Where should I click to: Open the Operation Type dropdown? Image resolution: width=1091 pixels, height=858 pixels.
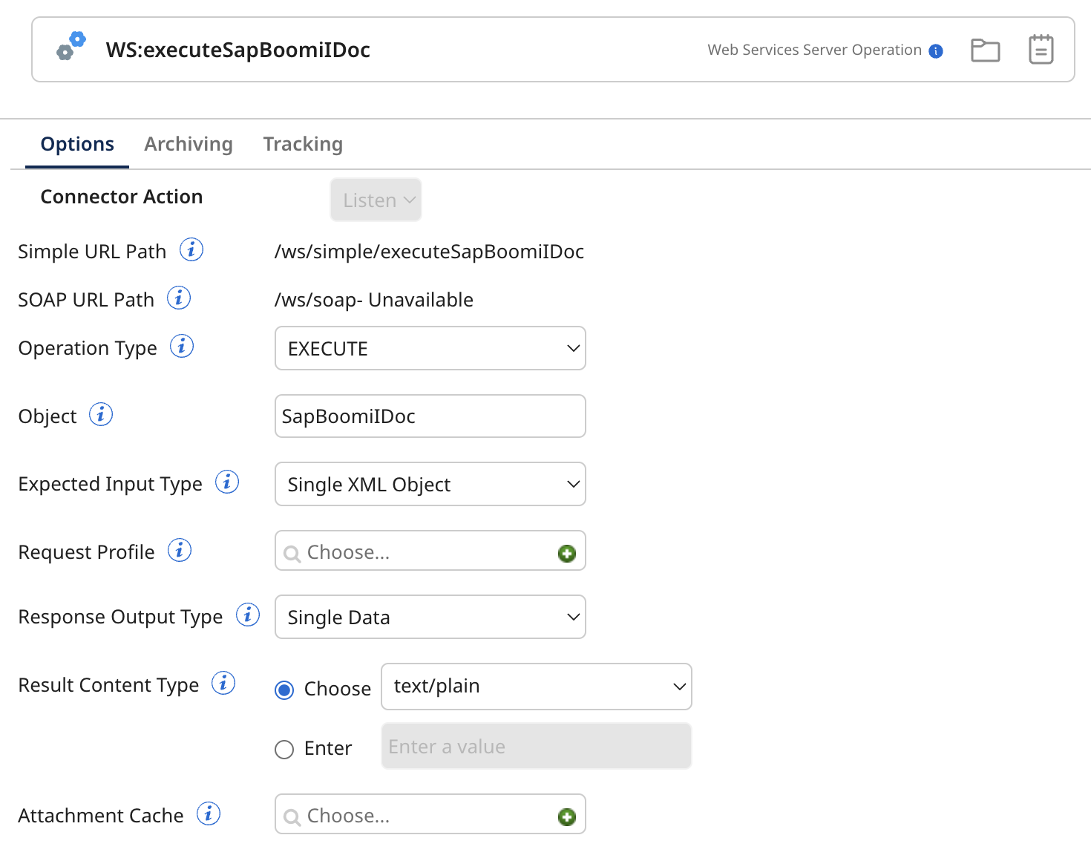[430, 348]
